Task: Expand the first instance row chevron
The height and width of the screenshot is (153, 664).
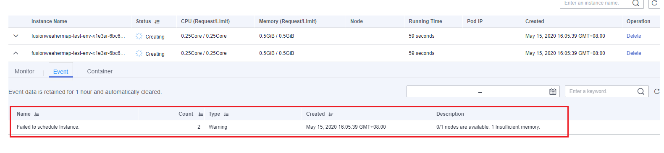Action: point(16,36)
